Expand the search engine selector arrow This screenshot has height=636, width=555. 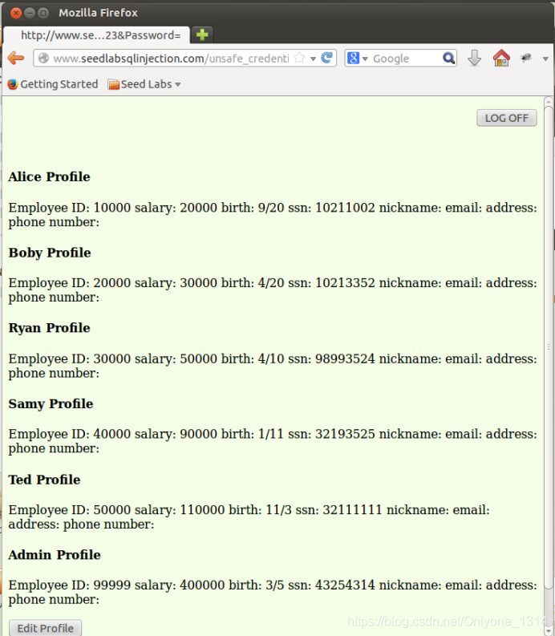[365, 59]
